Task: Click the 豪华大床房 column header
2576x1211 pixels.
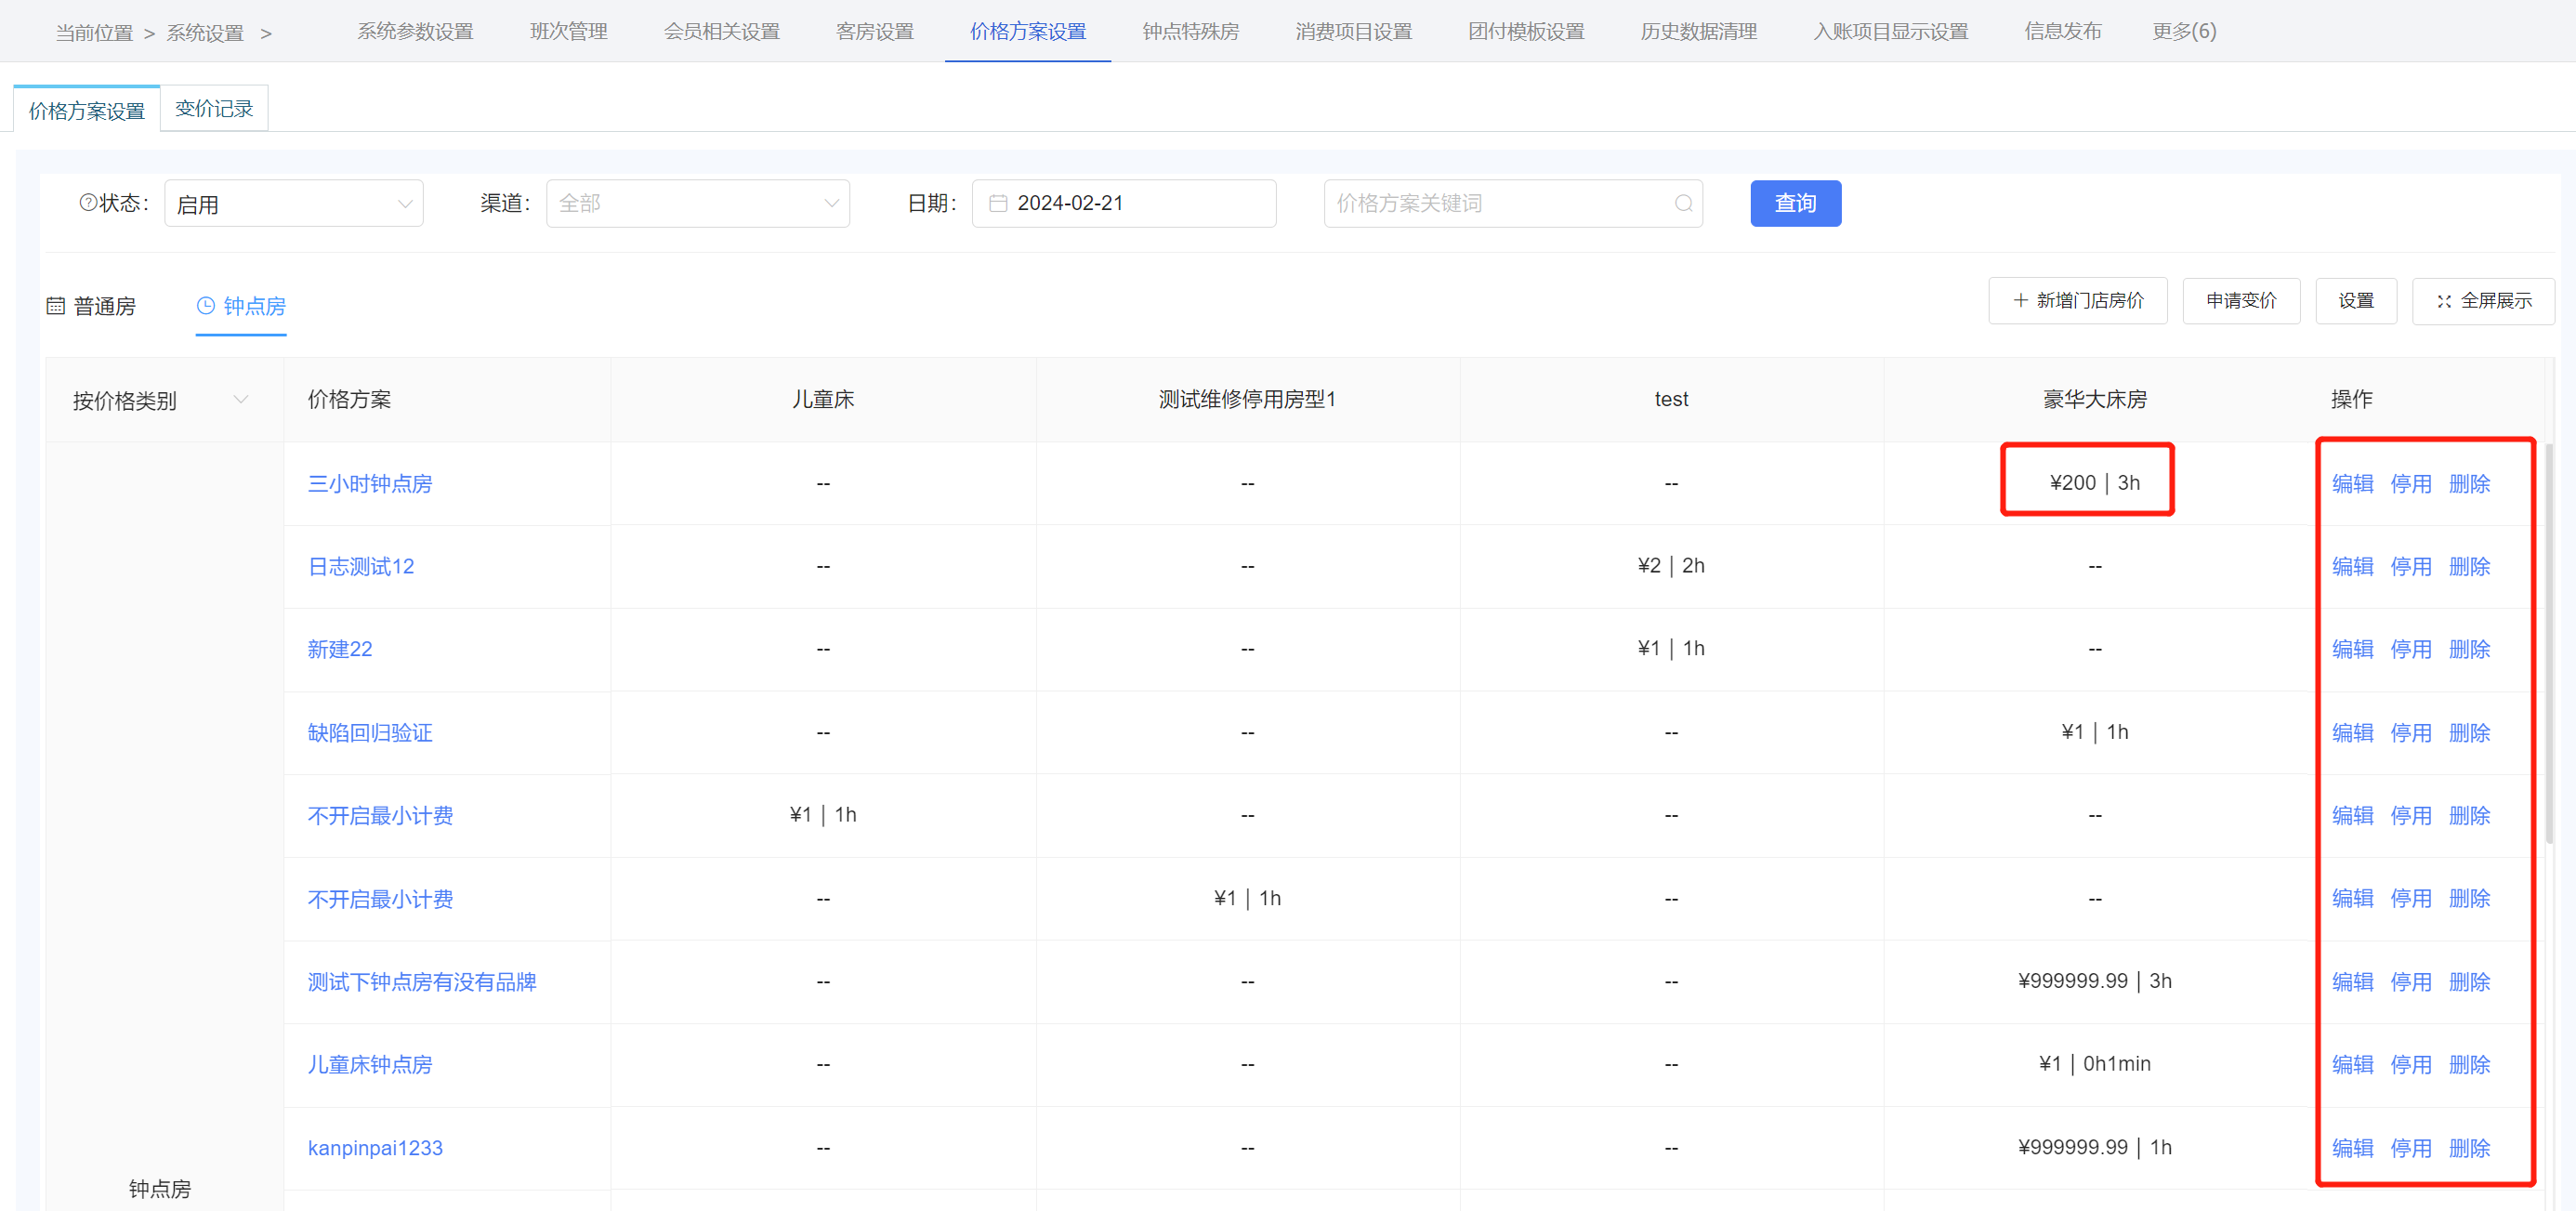Action: pos(2094,400)
